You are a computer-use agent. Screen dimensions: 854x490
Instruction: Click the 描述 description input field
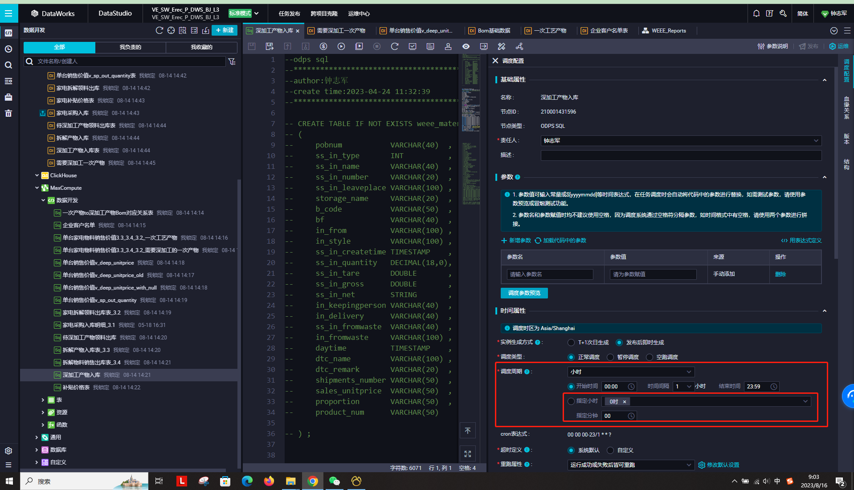681,155
